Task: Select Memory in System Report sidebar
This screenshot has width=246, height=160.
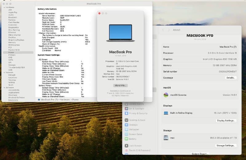Action: tap(12, 42)
